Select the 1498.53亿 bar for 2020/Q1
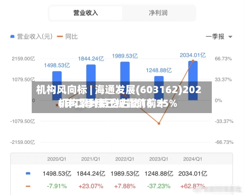This screenshot has height=195, width=244. click(x=57, y=86)
